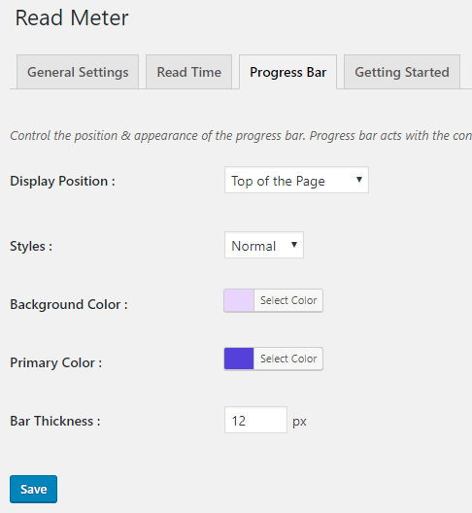Click the Styles label text
This screenshot has width=472, height=513.
click(x=31, y=246)
